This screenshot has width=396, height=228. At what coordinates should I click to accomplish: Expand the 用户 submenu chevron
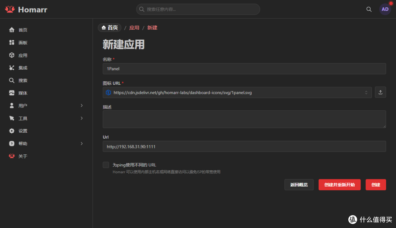tap(81, 106)
